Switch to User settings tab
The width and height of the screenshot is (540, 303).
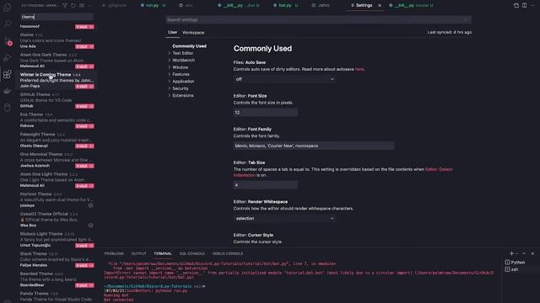click(x=172, y=32)
